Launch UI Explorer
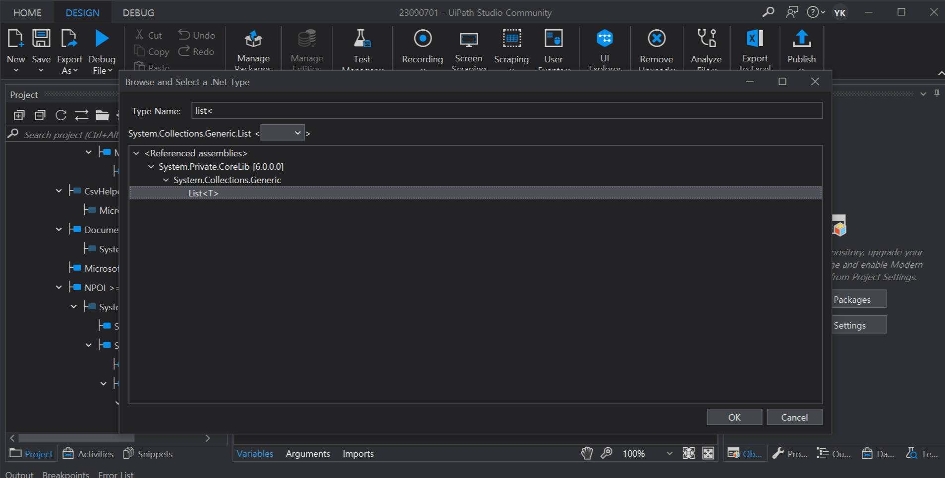The width and height of the screenshot is (945, 478). (x=605, y=49)
